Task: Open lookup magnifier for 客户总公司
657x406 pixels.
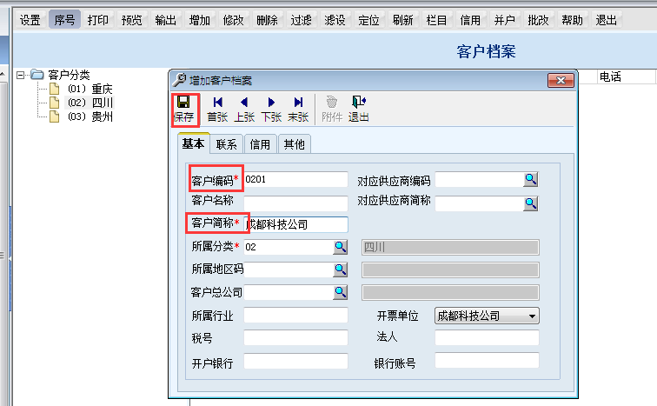Action: coord(341,292)
